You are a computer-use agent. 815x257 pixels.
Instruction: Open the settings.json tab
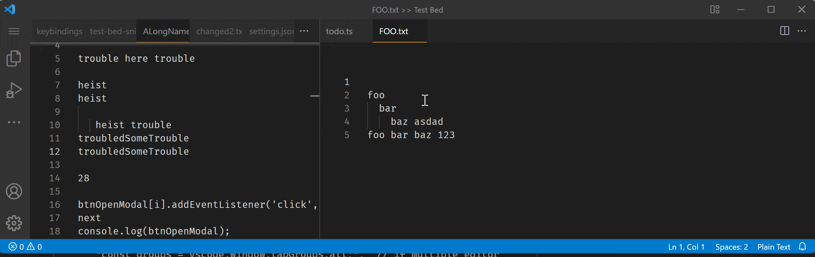271,31
